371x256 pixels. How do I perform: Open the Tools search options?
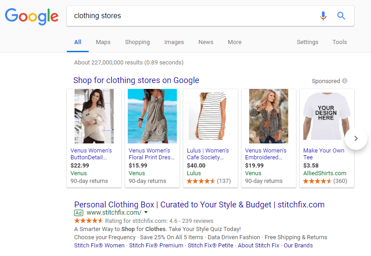tap(340, 42)
